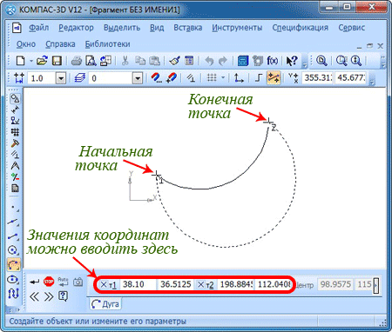Undo the last action
The width and height of the screenshot is (392, 332).
pos(209,61)
